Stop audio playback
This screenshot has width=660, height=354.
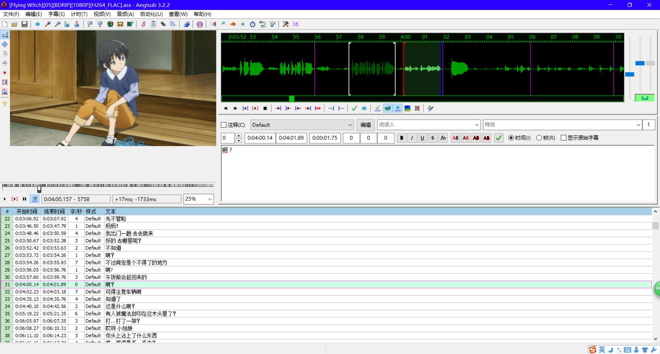[x=265, y=108]
